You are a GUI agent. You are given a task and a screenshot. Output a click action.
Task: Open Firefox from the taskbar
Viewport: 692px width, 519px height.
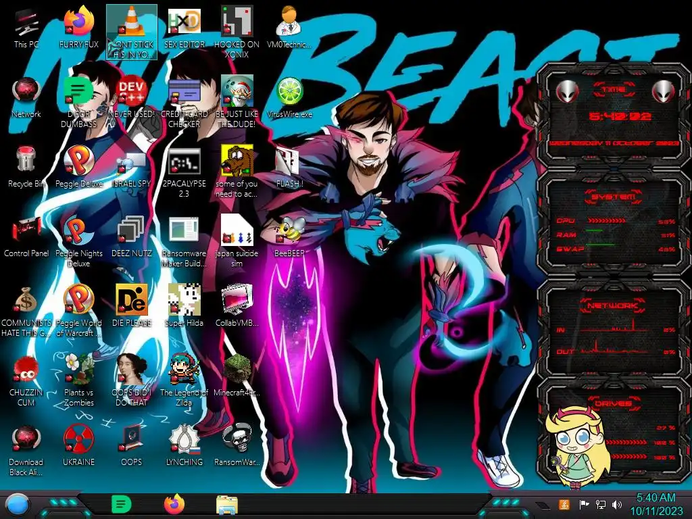(174, 504)
